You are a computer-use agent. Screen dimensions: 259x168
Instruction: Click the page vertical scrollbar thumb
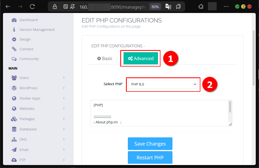(x=254, y=58)
